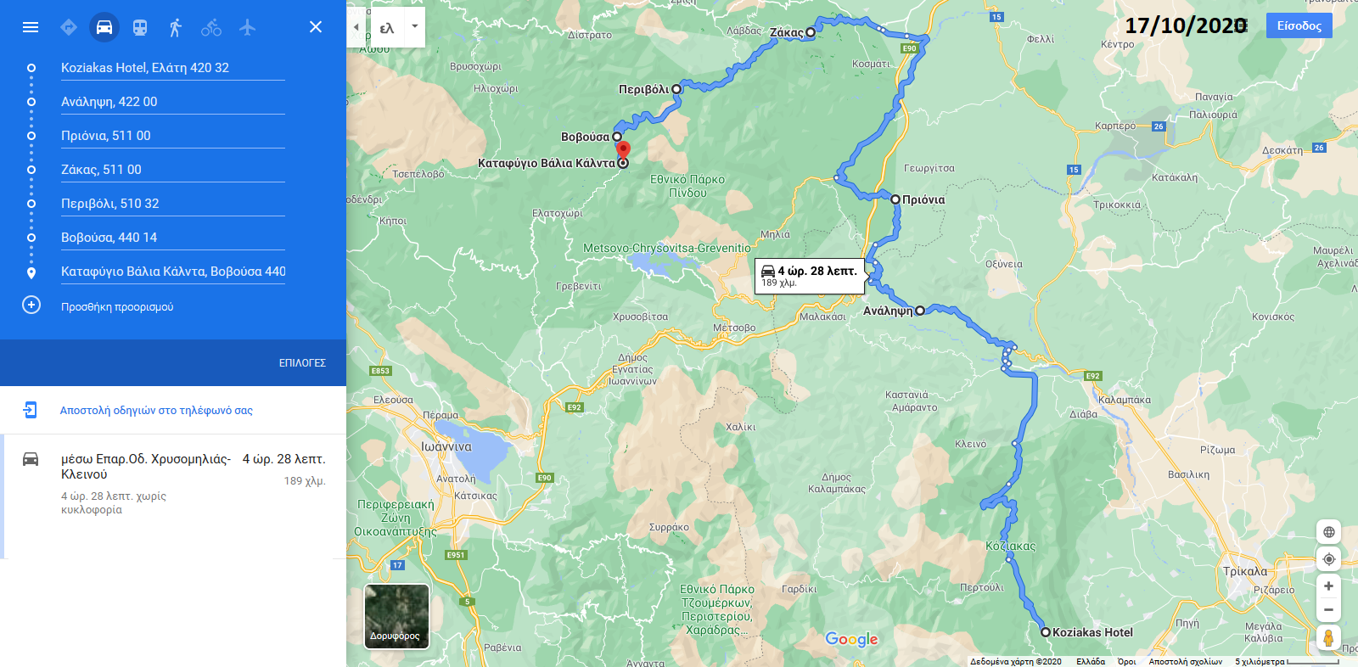The width and height of the screenshot is (1358, 667).
Task: Select best travel mode diamond icon
Action: click(69, 27)
